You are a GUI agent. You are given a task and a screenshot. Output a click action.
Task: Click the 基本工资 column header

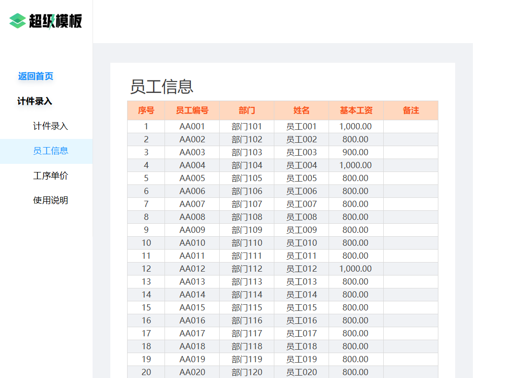pos(356,111)
